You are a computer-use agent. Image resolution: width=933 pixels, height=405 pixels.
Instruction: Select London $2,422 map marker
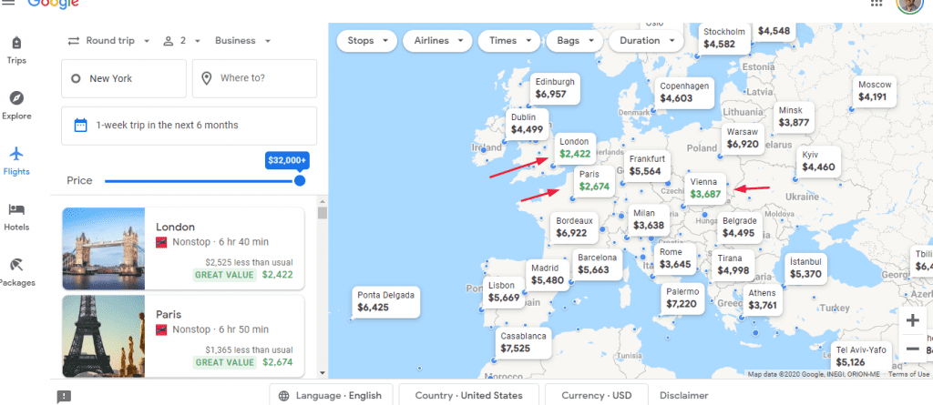575,148
